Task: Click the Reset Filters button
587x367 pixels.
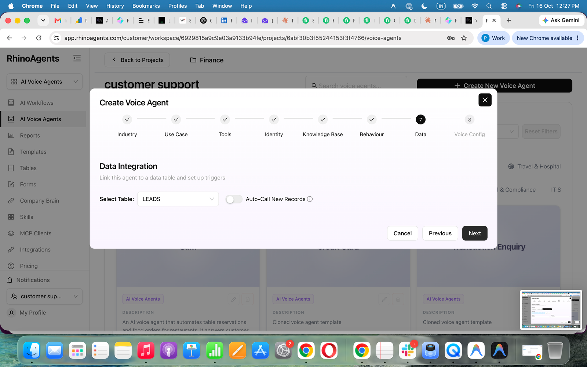Action: coord(541,131)
